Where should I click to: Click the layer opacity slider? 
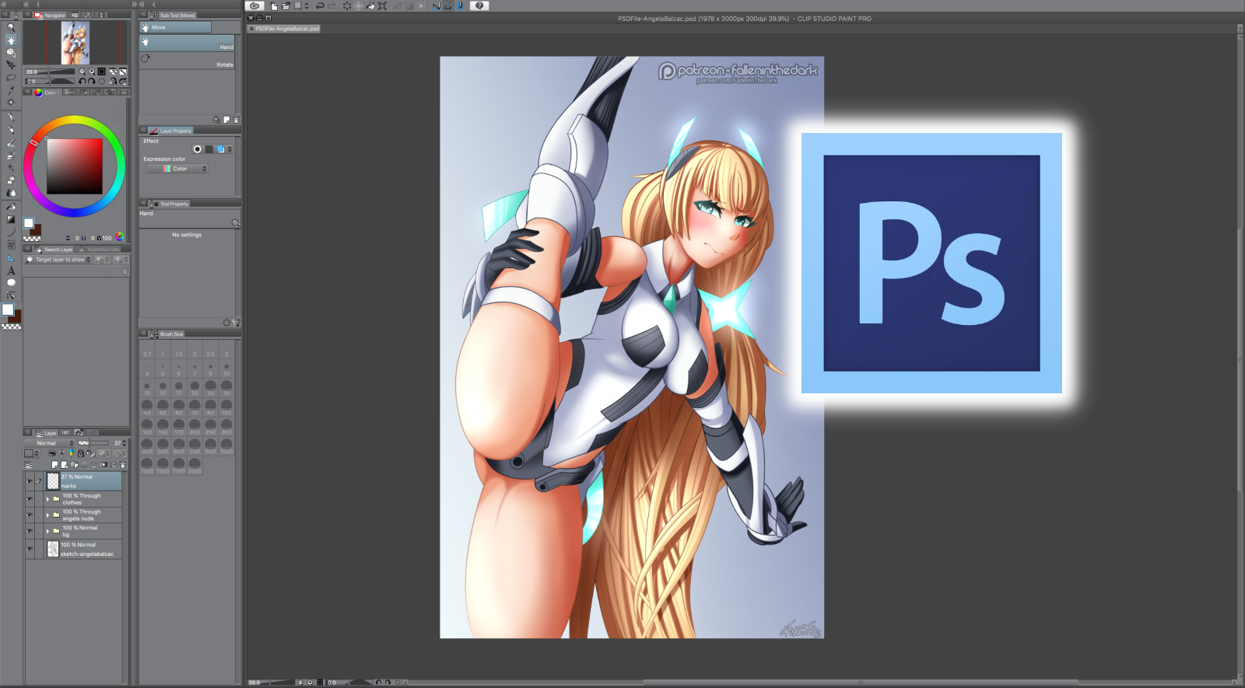coord(93,443)
